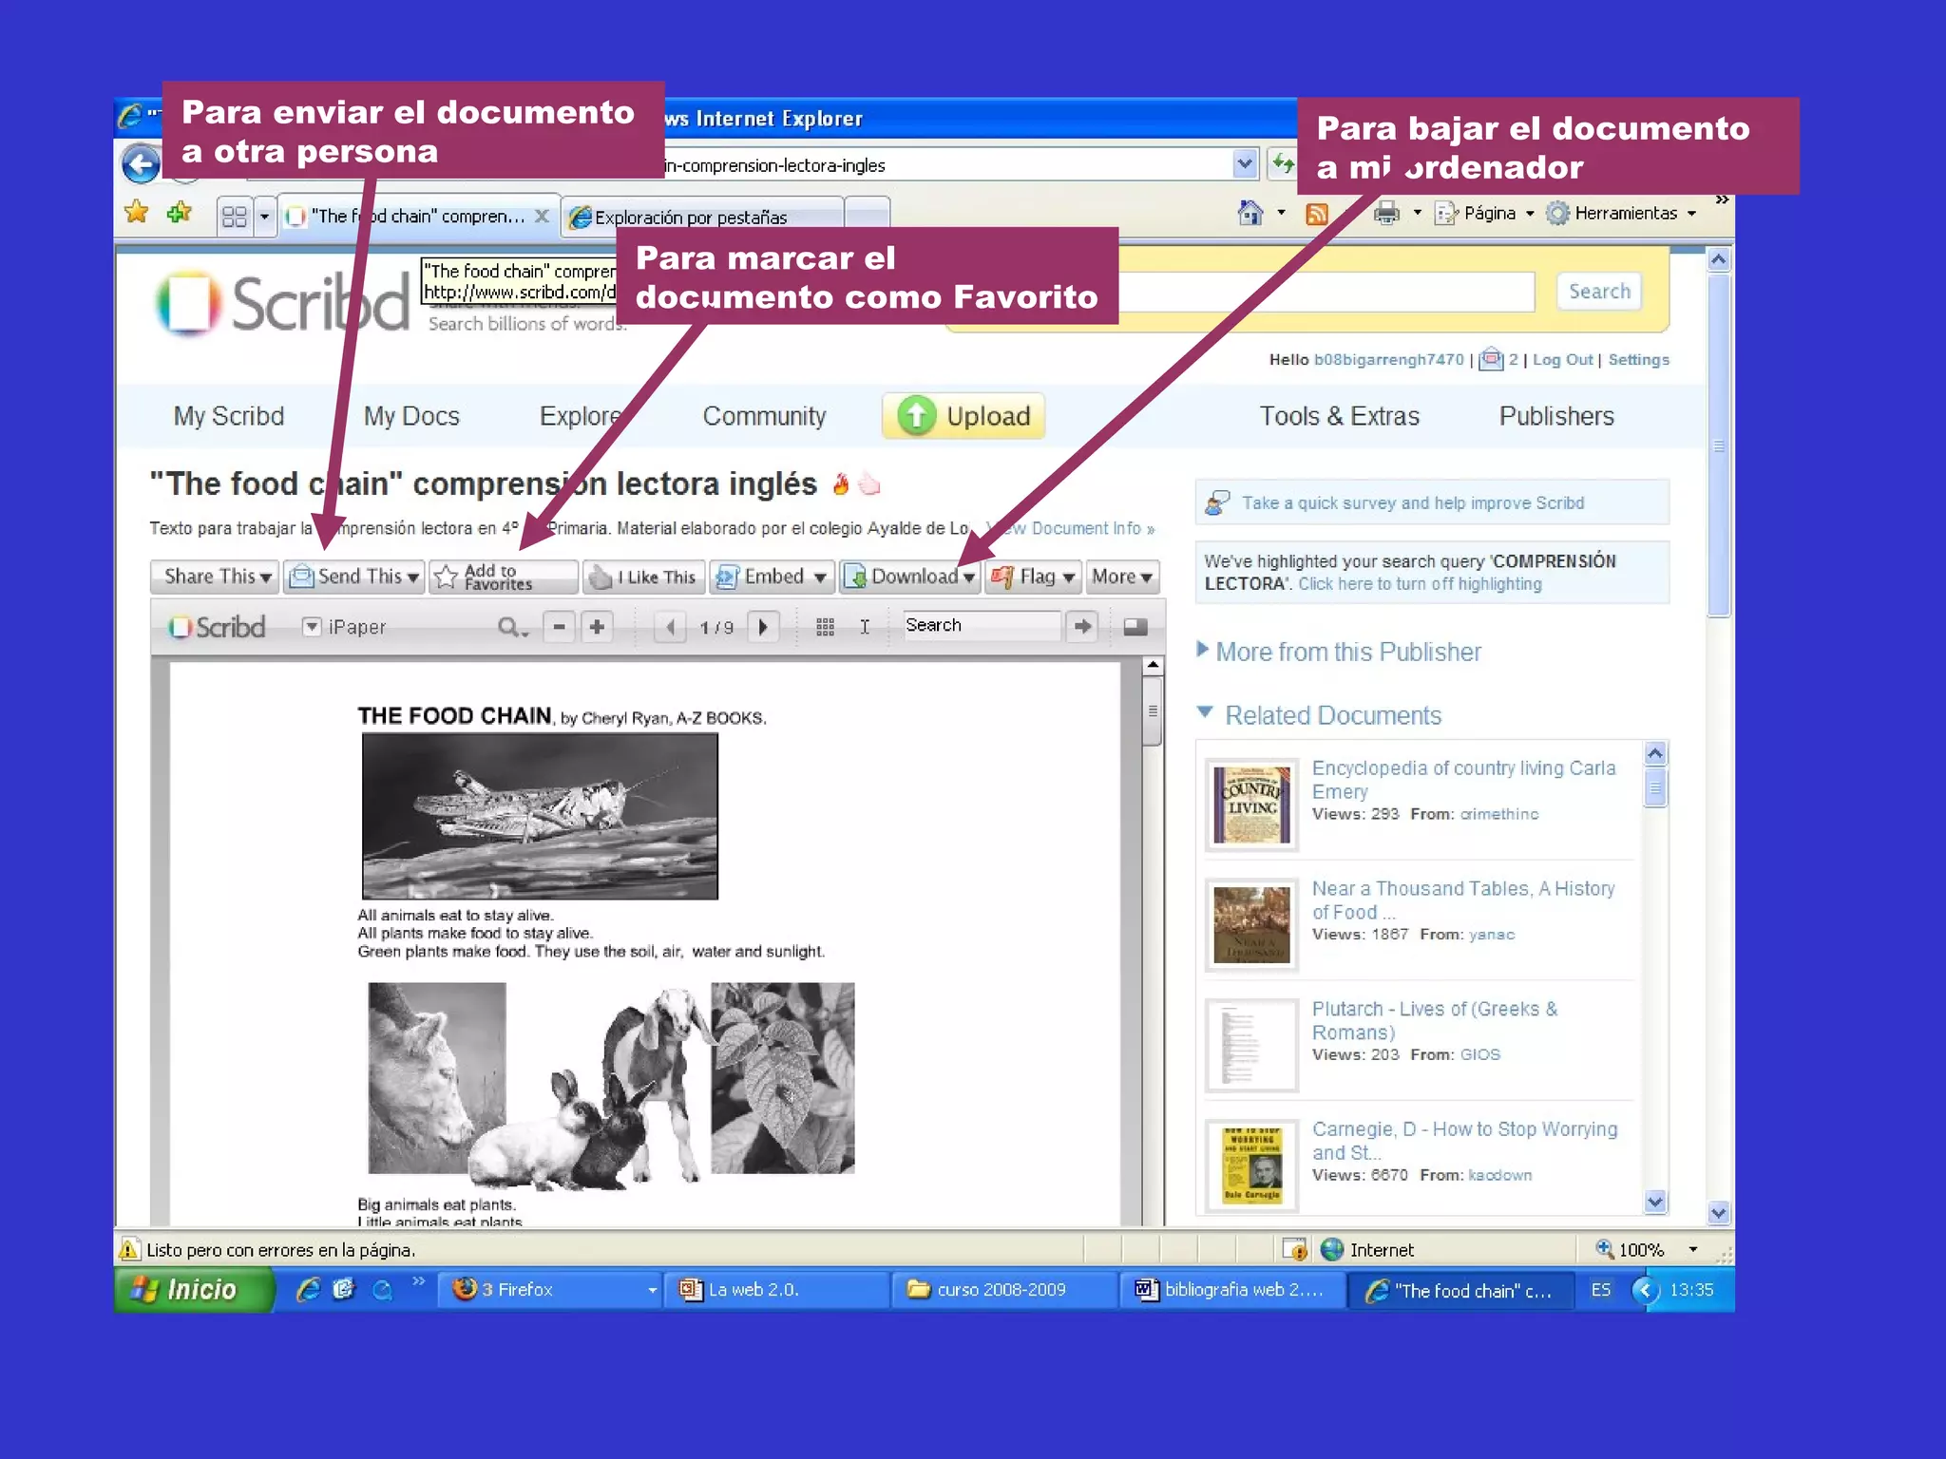Image resolution: width=1946 pixels, height=1459 pixels.
Task: Switch to Exploración por pestañas tab
Action: pyautogui.click(x=701, y=218)
